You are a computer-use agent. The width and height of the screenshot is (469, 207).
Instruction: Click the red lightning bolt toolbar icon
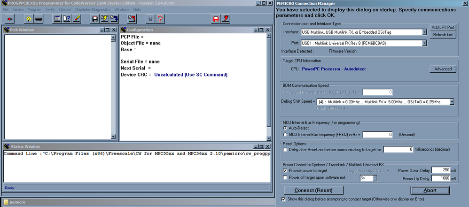pyautogui.click(x=226, y=19)
